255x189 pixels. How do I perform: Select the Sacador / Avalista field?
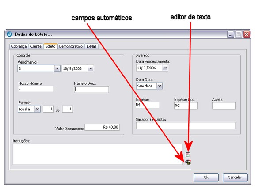point(186,125)
